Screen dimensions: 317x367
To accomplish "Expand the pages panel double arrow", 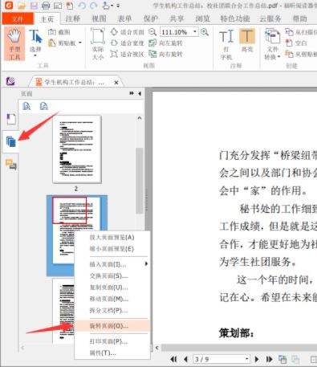I will (x=132, y=93).
